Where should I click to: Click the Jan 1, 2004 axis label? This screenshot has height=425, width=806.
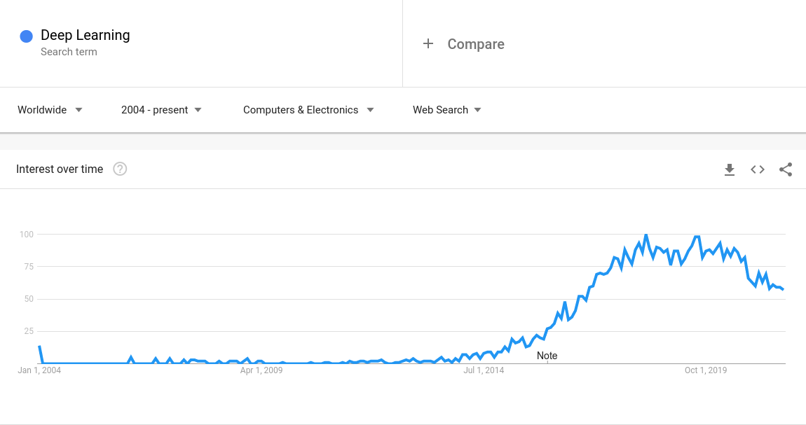tap(39, 370)
